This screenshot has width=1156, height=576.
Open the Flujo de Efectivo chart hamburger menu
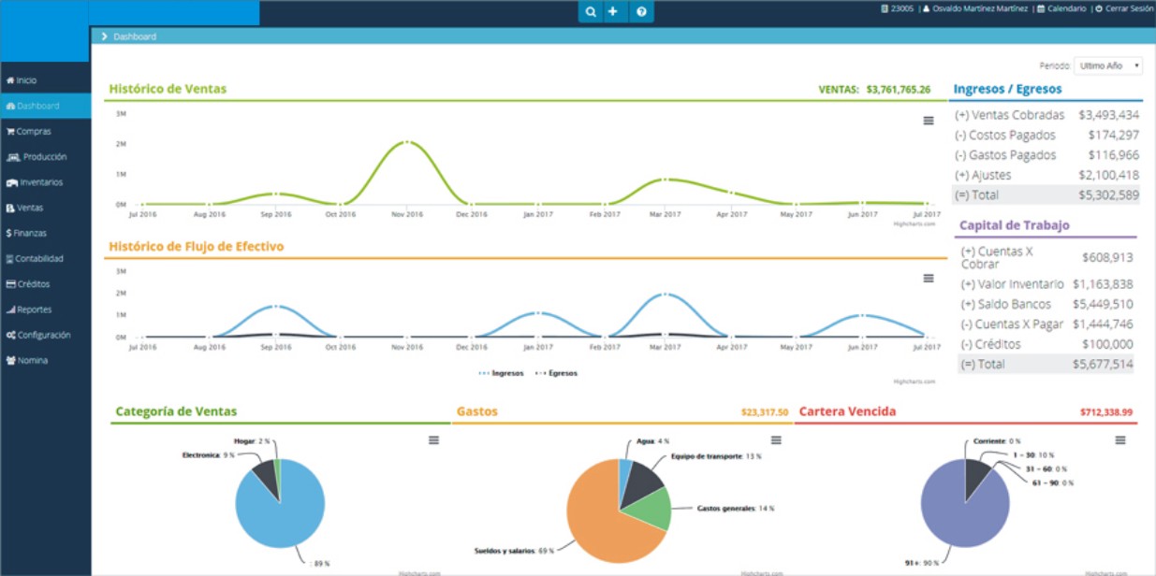928,279
